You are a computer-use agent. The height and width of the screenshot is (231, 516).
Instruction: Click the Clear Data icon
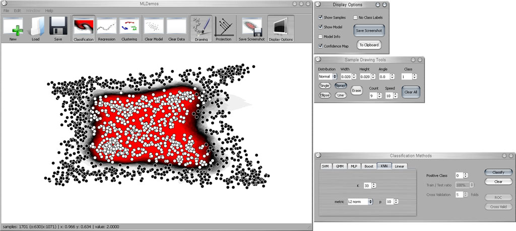pyautogui.click(x=176, y=26)
